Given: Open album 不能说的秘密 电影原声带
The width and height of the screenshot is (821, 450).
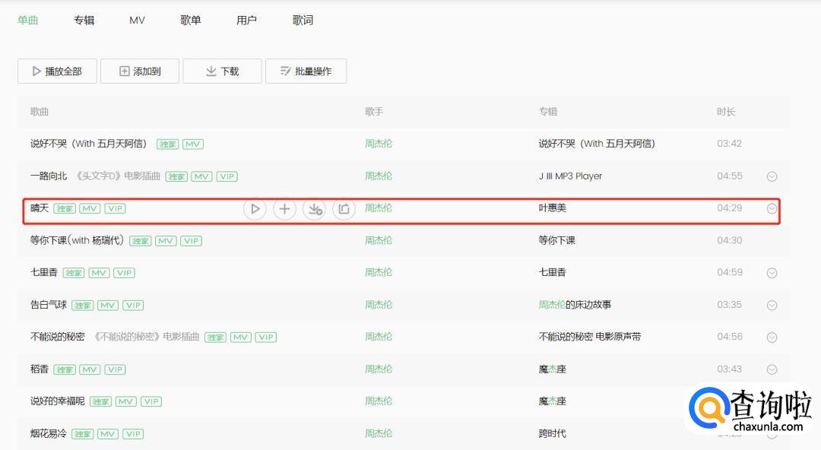Looking at the screenshot, I should (x=590, y=337).
